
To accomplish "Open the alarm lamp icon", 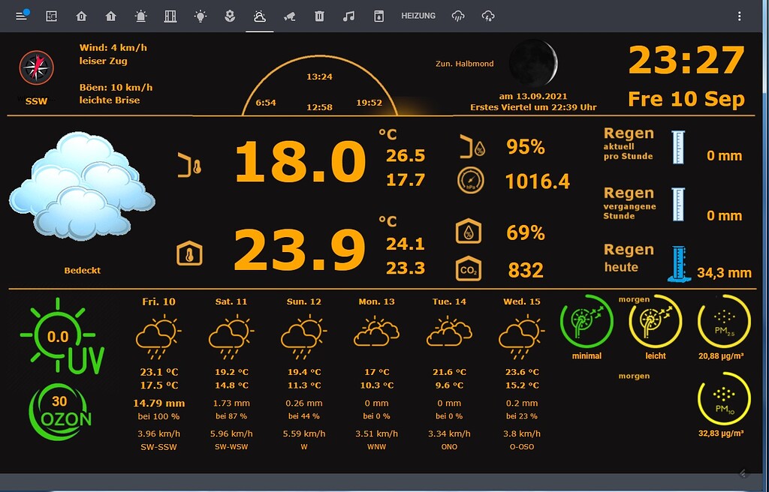I will point(140,15).
